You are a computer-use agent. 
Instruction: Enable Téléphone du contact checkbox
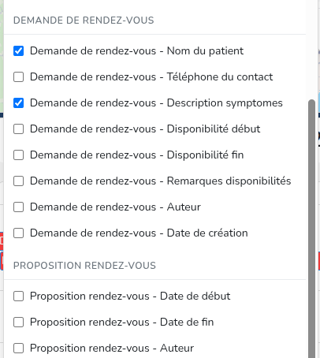click(x=19, y=77)
